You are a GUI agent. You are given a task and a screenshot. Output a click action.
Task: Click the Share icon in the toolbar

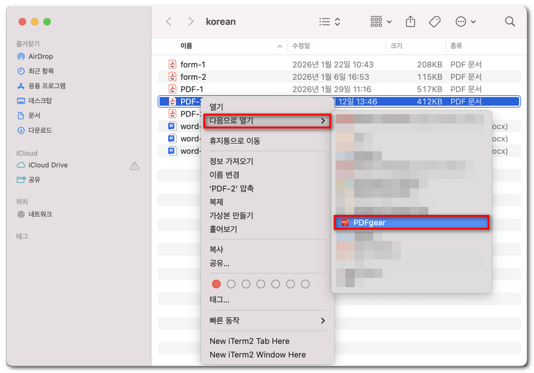click(x=410, y=21)
